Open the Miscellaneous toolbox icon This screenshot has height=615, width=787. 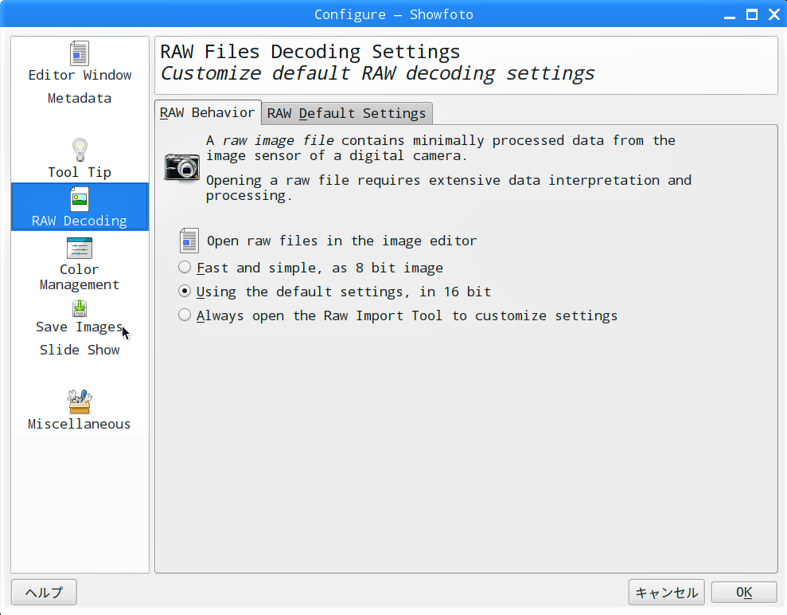coord(80,402)
